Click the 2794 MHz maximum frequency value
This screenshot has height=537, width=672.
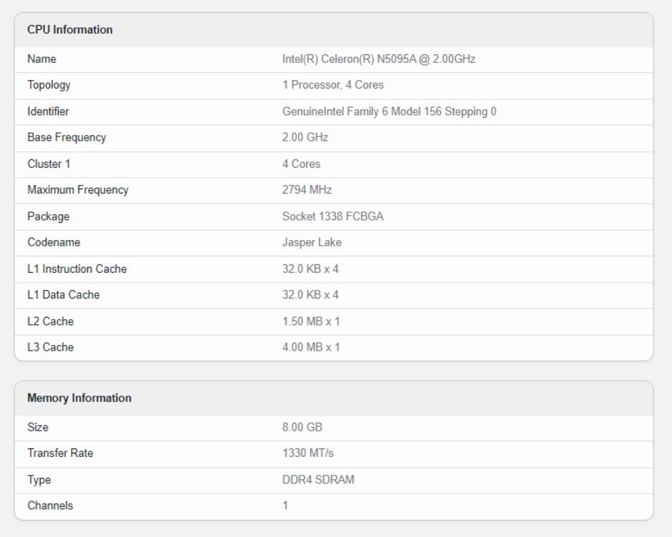click(x=307, y=190)
